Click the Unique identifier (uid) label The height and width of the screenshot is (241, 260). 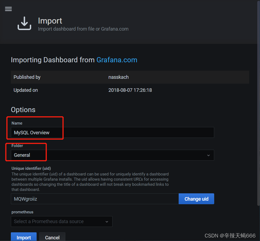click(31, 168)
